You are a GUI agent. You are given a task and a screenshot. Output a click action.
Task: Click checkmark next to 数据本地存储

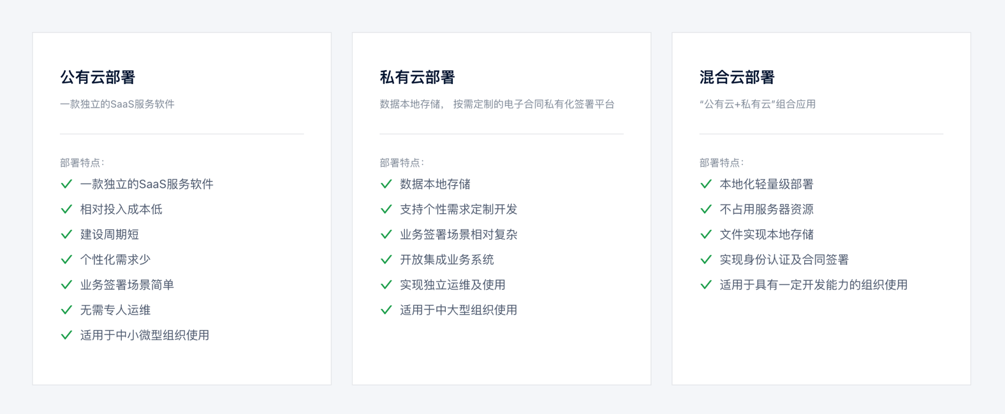[x=386, y=184]
